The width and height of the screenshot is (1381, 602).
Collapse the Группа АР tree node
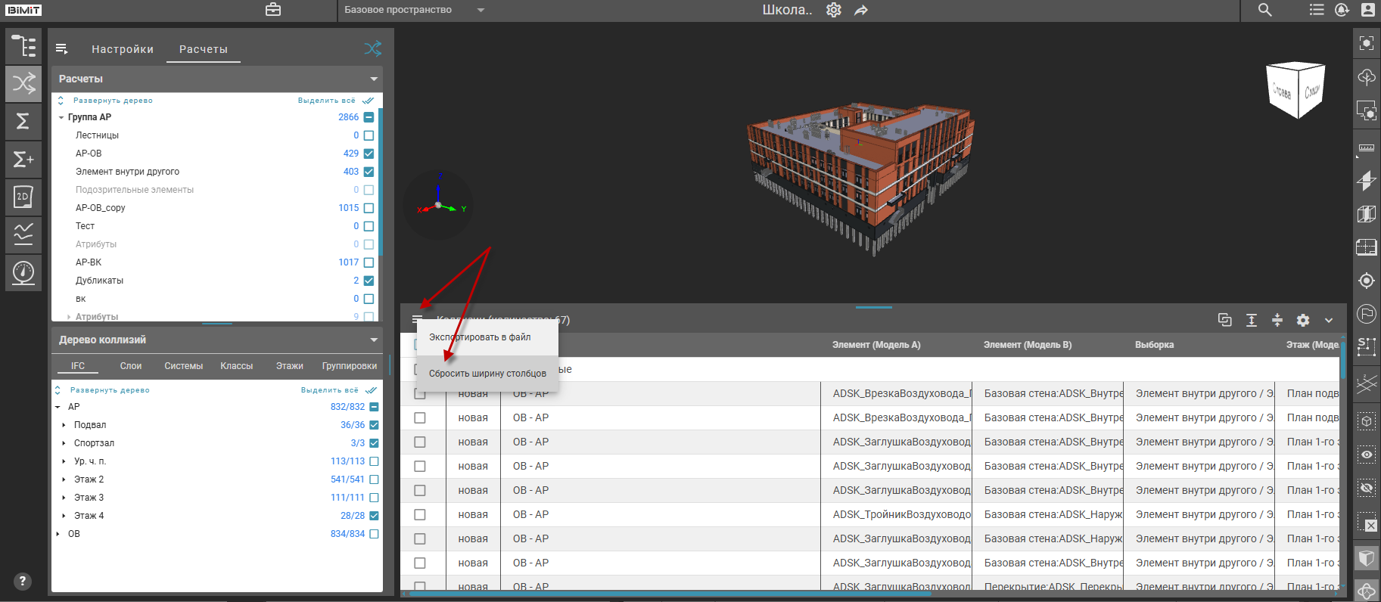(x=61, y=117)
